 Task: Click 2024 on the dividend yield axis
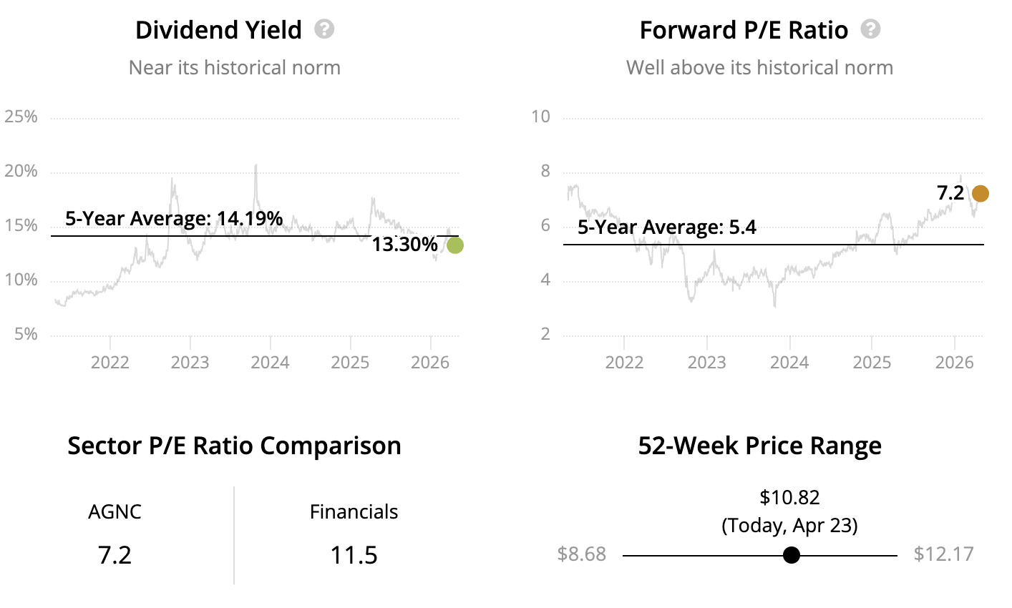point(270,362)
